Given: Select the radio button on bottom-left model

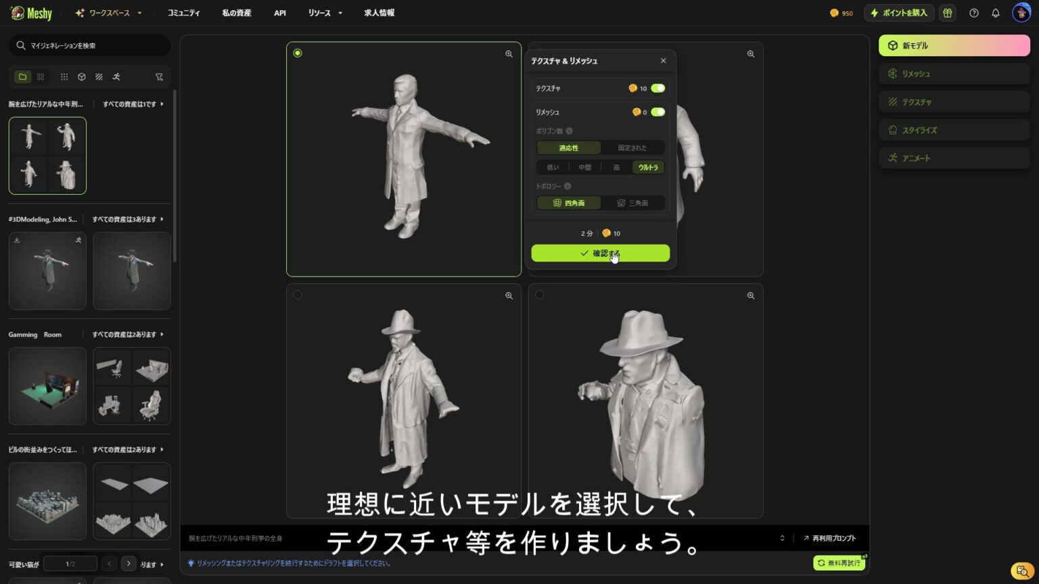Looking at the screenshot, I should point(298,294).
